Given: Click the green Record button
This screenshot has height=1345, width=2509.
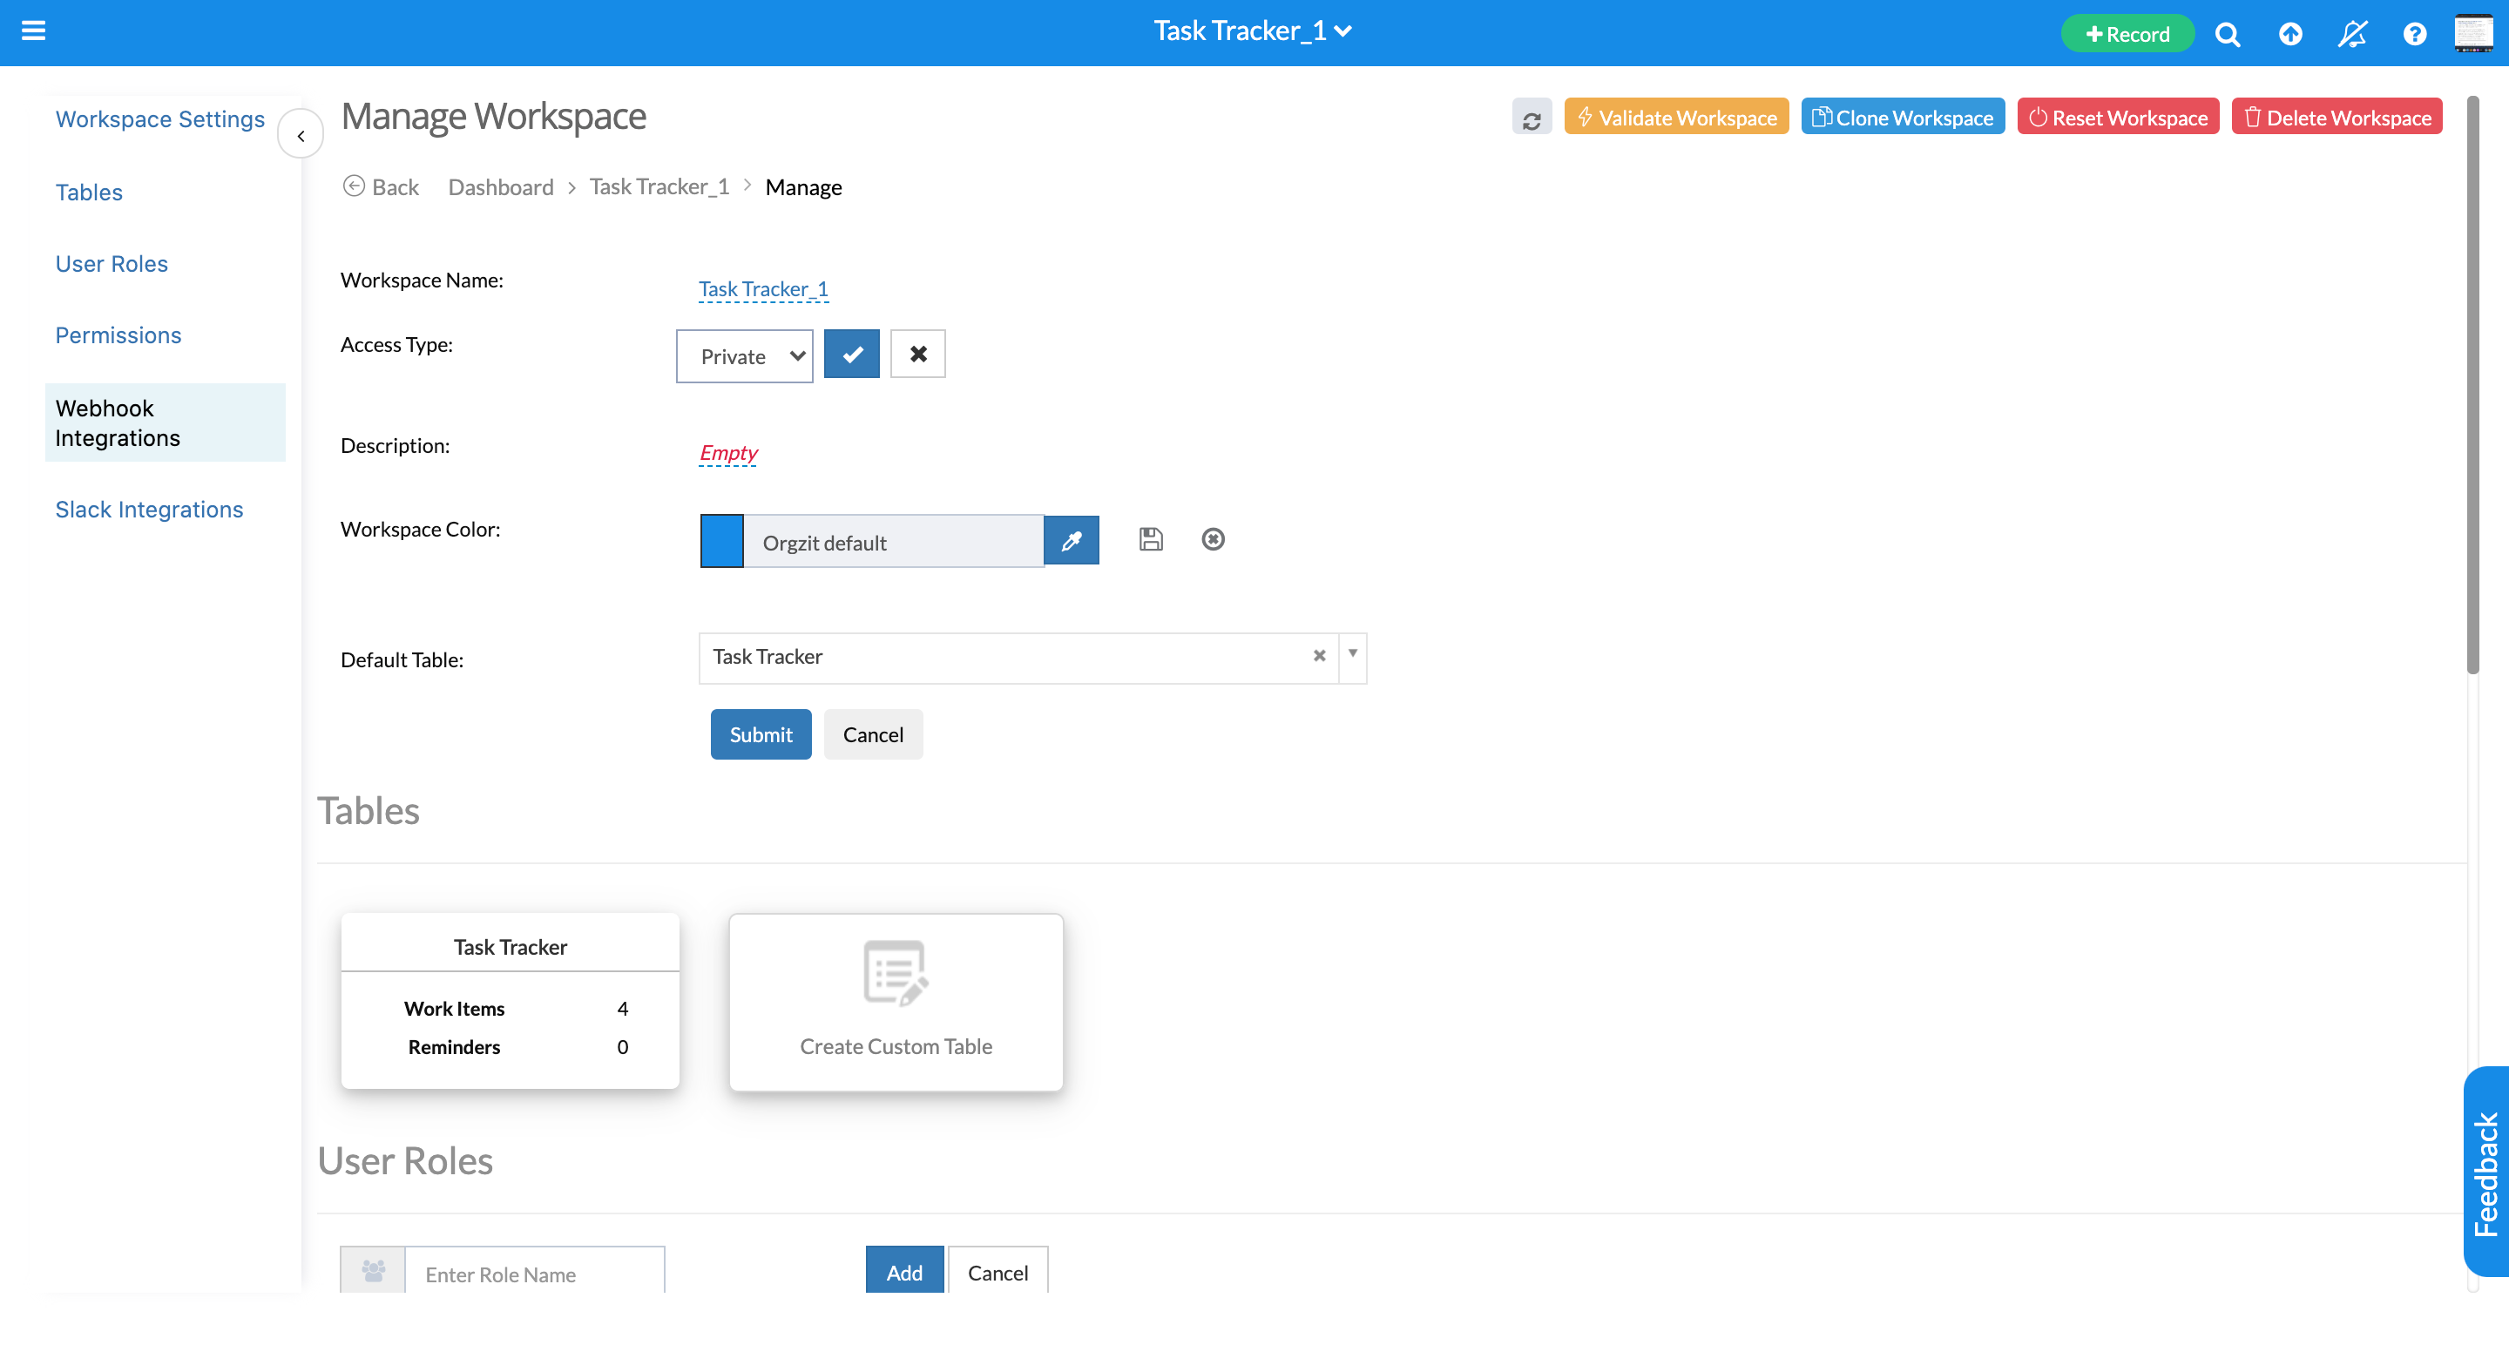Looking at the screenshot, I should (x=2127, y=34).
